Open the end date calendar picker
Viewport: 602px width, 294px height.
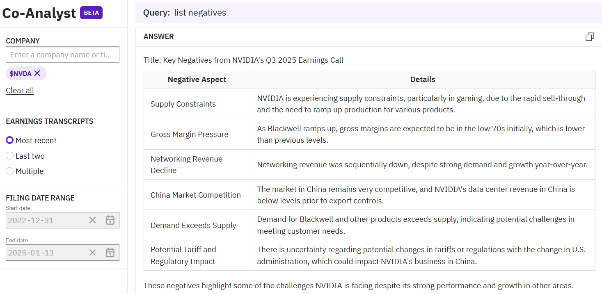point(110,253)
